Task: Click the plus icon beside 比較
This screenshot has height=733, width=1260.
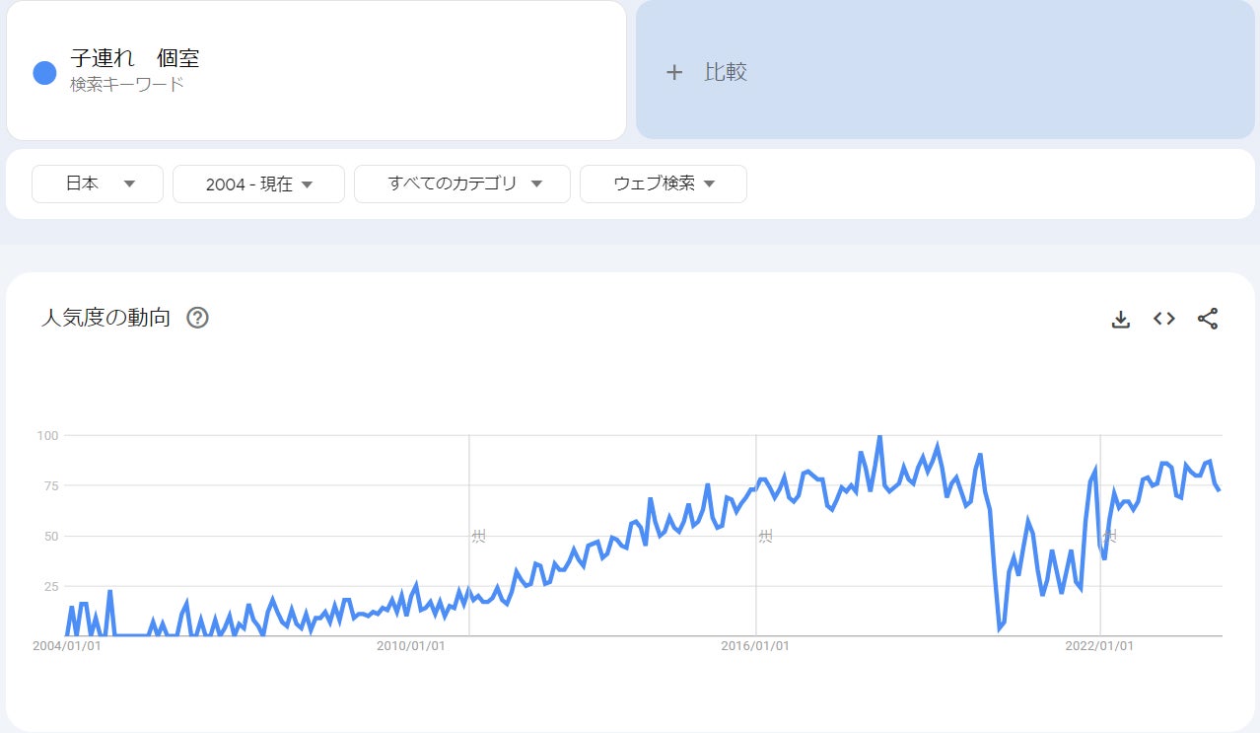Action: click(x=674, y=72)
